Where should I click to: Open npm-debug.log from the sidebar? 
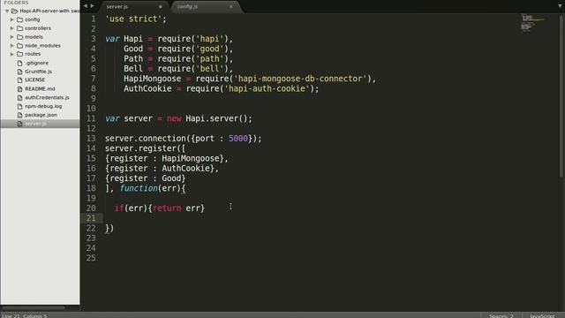[x=43, y=106]
